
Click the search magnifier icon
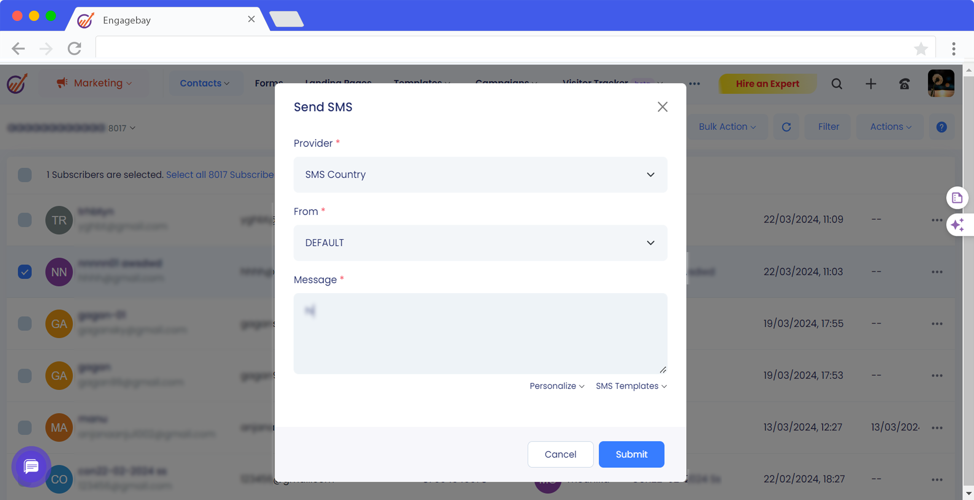pyautogui.click(x=837, y=84)
